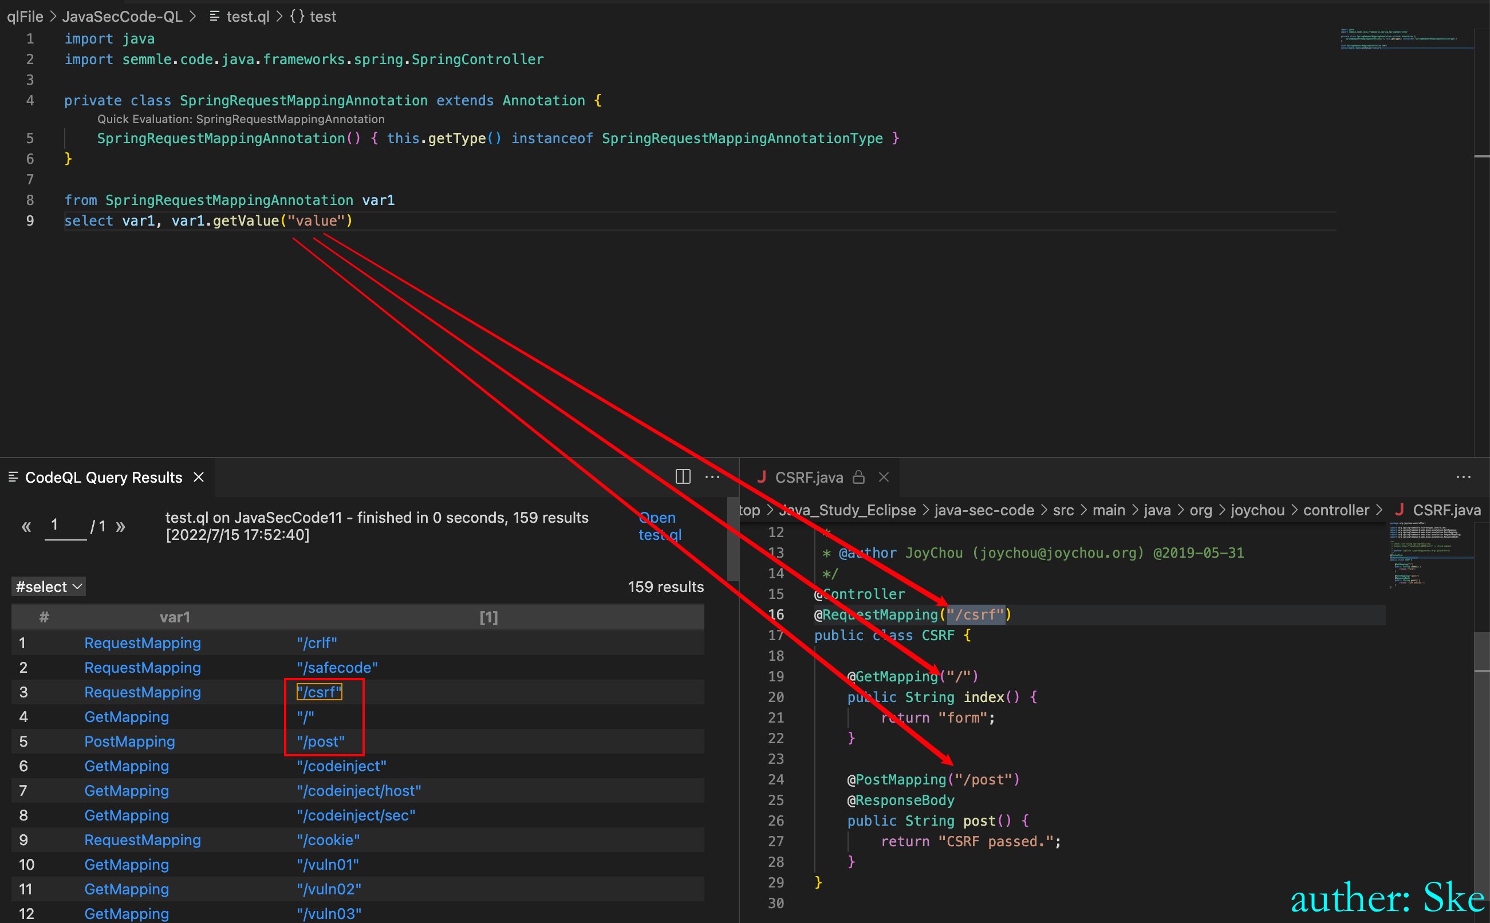The height and width of the screenshot is (923, 1490).
Task: Open "/vuln02" value link
Action: pyautogui.click(x=328, y=889)
